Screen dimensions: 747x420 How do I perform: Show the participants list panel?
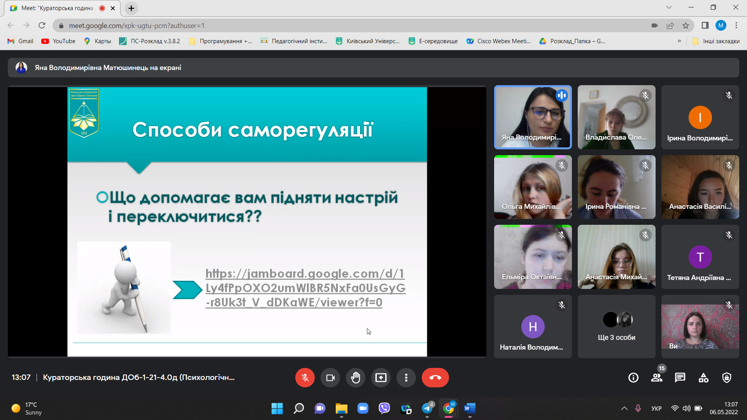(x=657, y=378)
